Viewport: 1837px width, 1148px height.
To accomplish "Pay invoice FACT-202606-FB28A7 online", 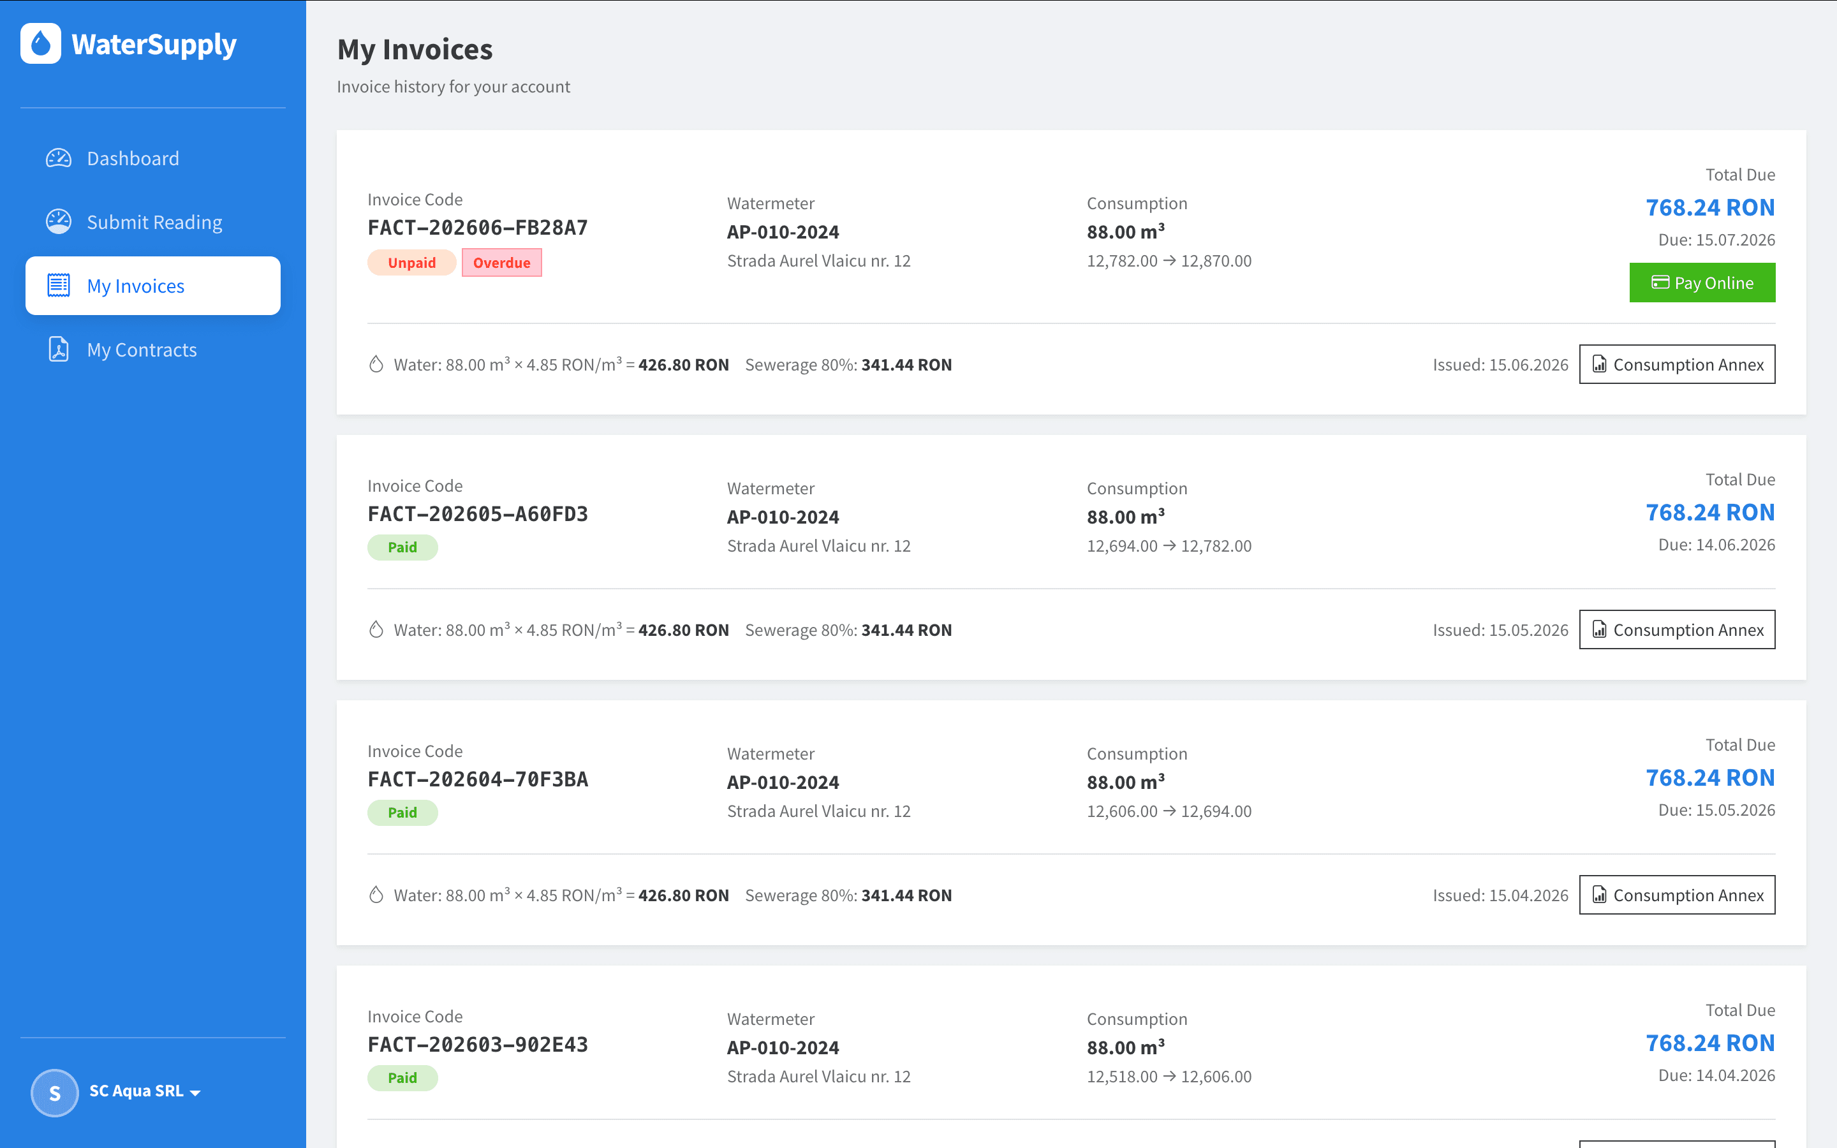I will pyautogui.click(x=1702, y=283).
